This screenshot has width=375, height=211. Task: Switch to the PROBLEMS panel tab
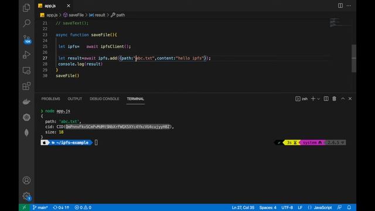pyautogui.click(x=50, y=99)
